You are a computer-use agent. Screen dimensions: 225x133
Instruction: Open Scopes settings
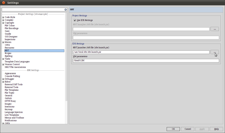(x=8, y=53)
